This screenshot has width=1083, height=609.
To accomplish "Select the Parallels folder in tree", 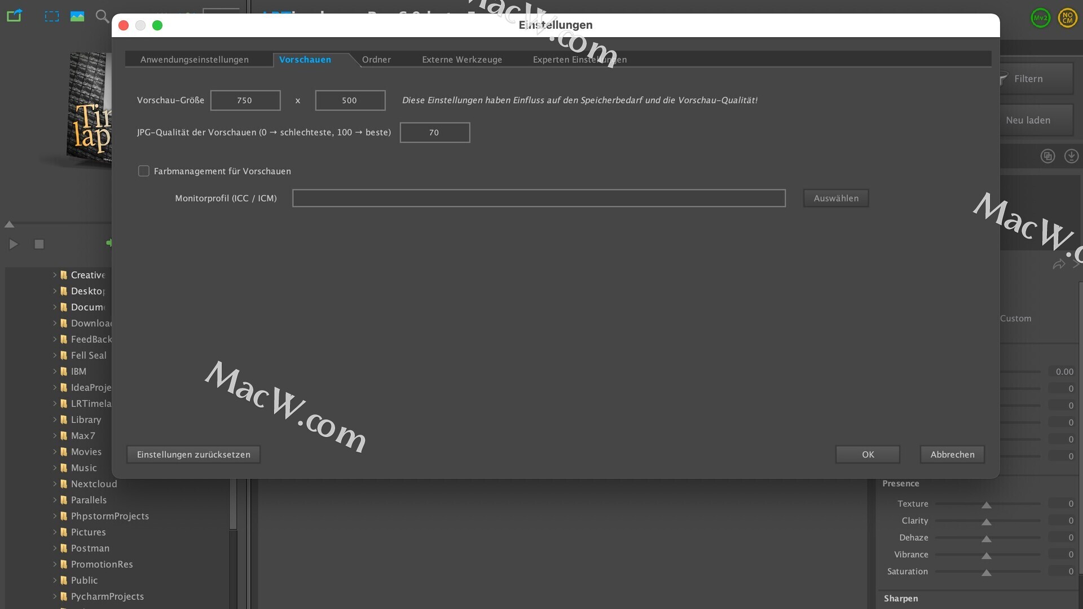I will [89, 500].
